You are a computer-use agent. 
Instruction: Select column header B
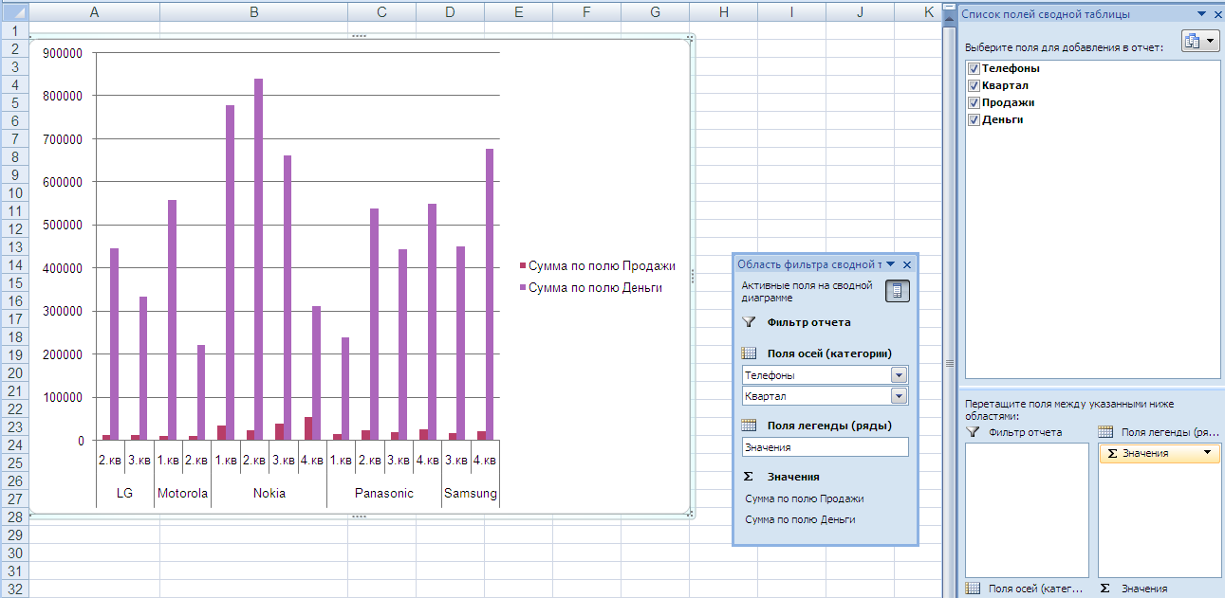(x=253, y=11)
